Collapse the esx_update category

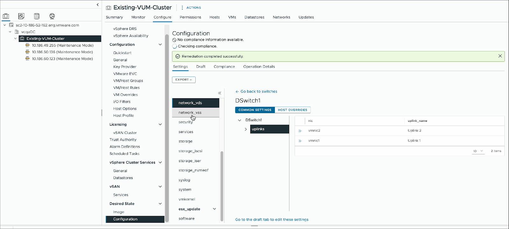pos(214,209)
